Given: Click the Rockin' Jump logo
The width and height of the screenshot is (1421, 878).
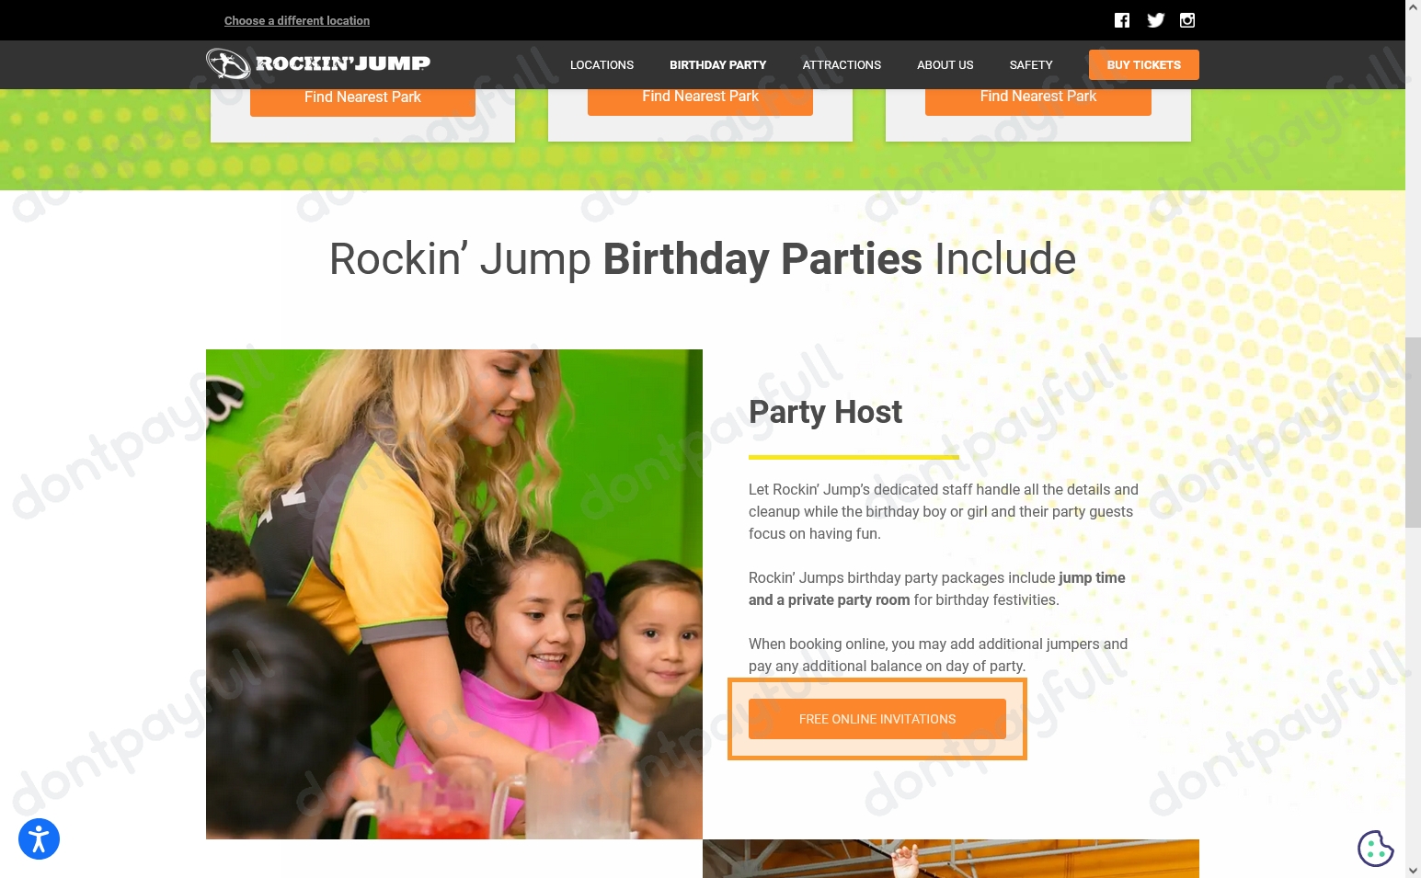Looking at the screenshot, I should pyautogui.click(x=318, y=63).
